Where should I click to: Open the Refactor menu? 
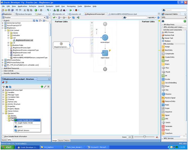33,6
